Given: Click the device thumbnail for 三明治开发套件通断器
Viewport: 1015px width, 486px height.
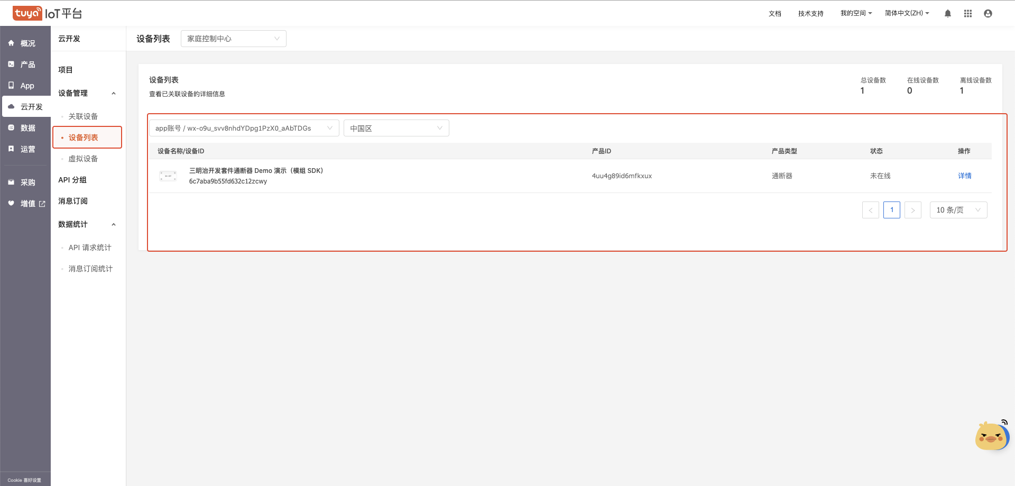Looking at the screenshot, I should click(168, 176).
